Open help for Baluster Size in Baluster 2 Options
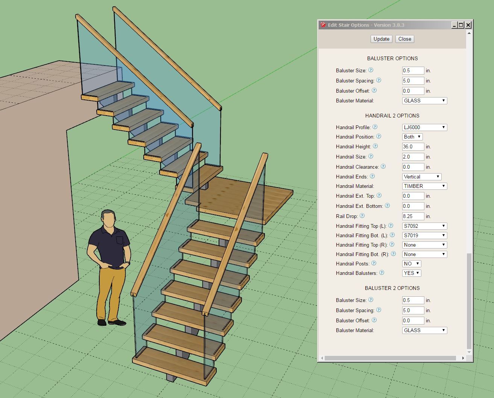The height and width of the screenshot is (398, 494). pos(371,300)
